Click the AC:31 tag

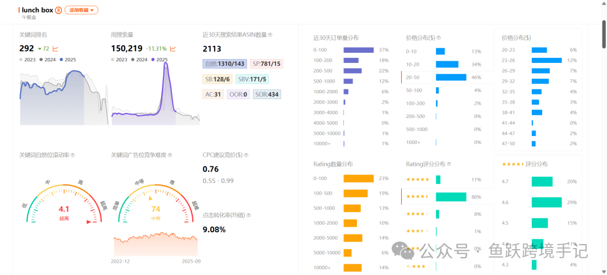pyautogui.click(x=213, y=94)
